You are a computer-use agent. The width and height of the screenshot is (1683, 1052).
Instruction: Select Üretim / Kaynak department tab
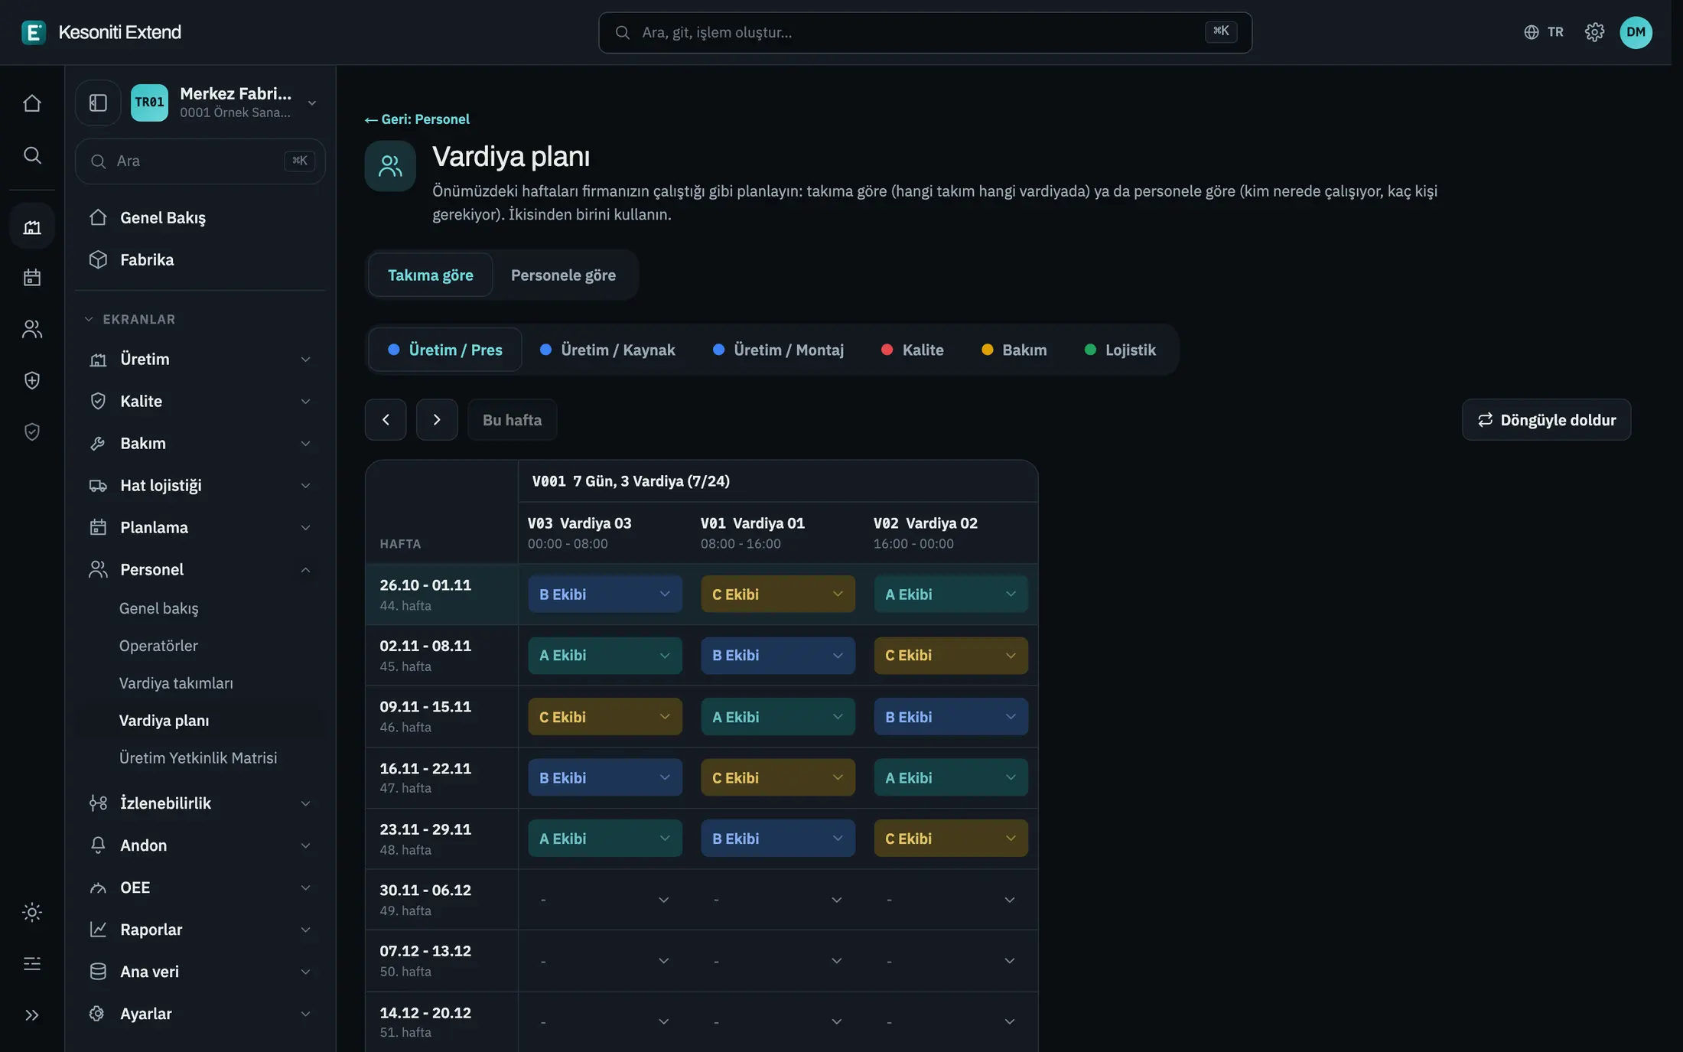[x=607, y=350]
